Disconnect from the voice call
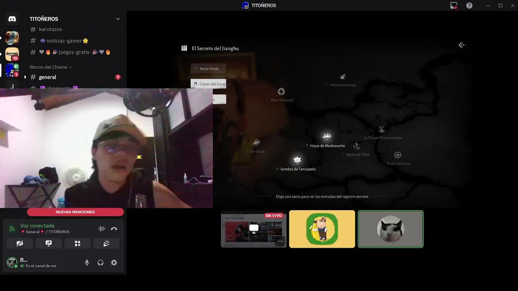 point(114,229)
